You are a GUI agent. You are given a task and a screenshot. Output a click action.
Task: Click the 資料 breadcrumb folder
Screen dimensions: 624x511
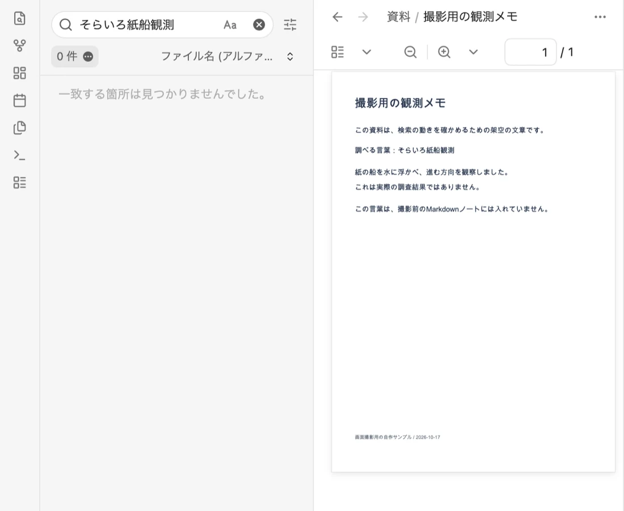pyautogui.click(x=398, y=16)
